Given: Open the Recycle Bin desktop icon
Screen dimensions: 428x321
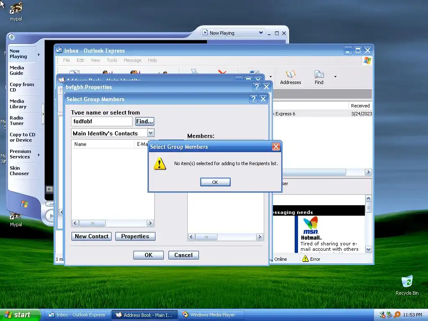Looking at the screenshot, I should pyautogui.click(x=407, y=285).
